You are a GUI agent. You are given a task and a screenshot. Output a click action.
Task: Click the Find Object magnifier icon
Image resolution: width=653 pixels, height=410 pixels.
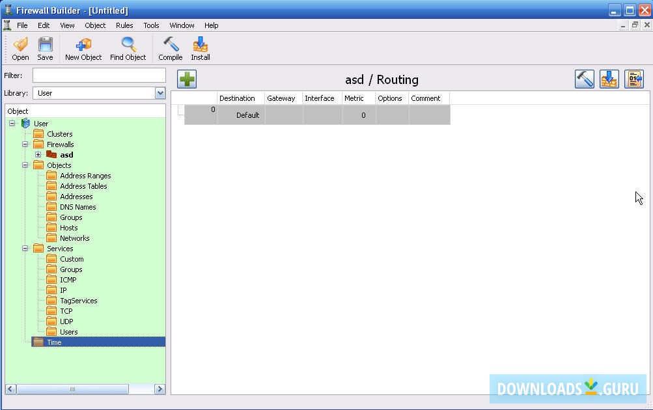pos(128,44)
